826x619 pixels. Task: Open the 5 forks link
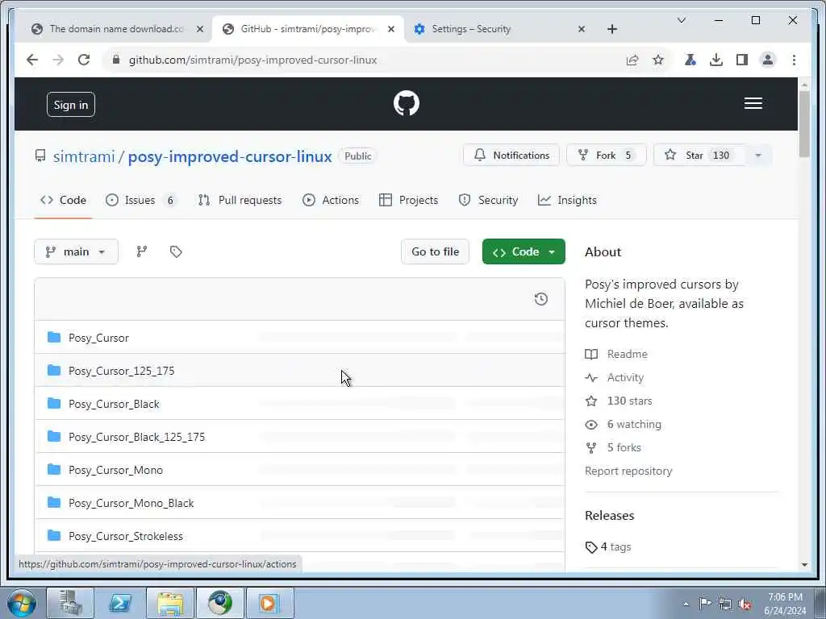click(613, 448)
